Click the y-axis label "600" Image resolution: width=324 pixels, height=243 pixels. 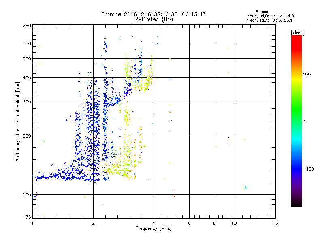click(x=27, y=43)
